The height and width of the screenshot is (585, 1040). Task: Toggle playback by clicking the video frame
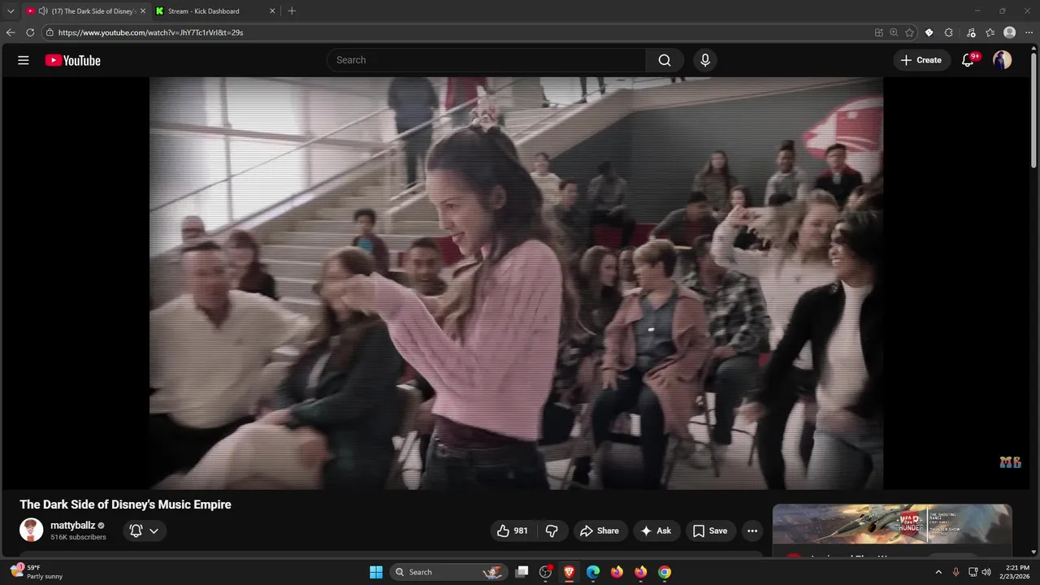[x=516, y=283]
